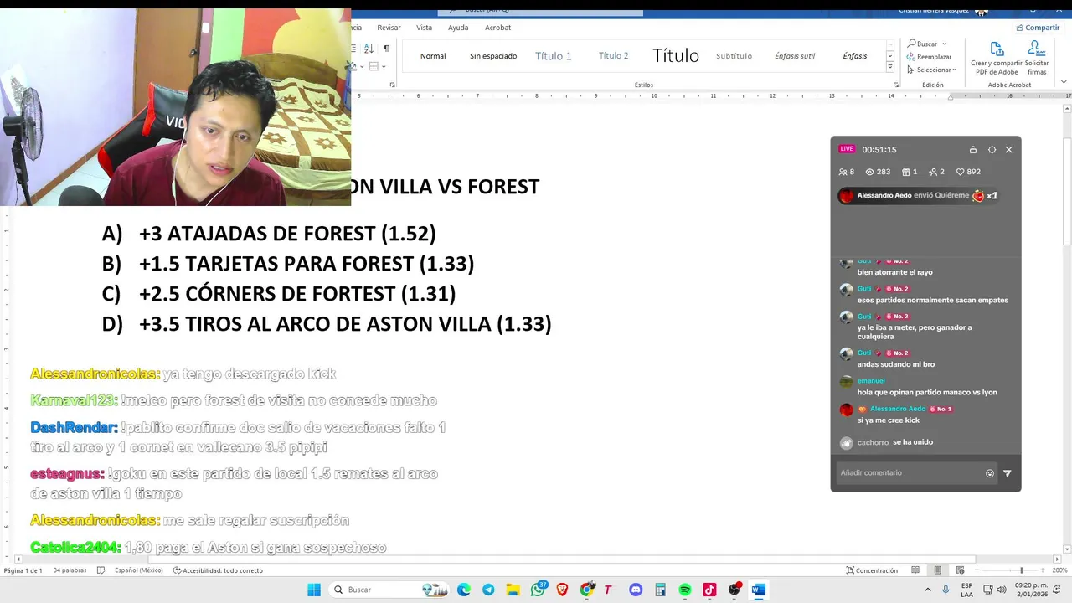Screen dimensions: 1072x603
Task: Open Spotify from the taskbar
Action: [685, 590]
